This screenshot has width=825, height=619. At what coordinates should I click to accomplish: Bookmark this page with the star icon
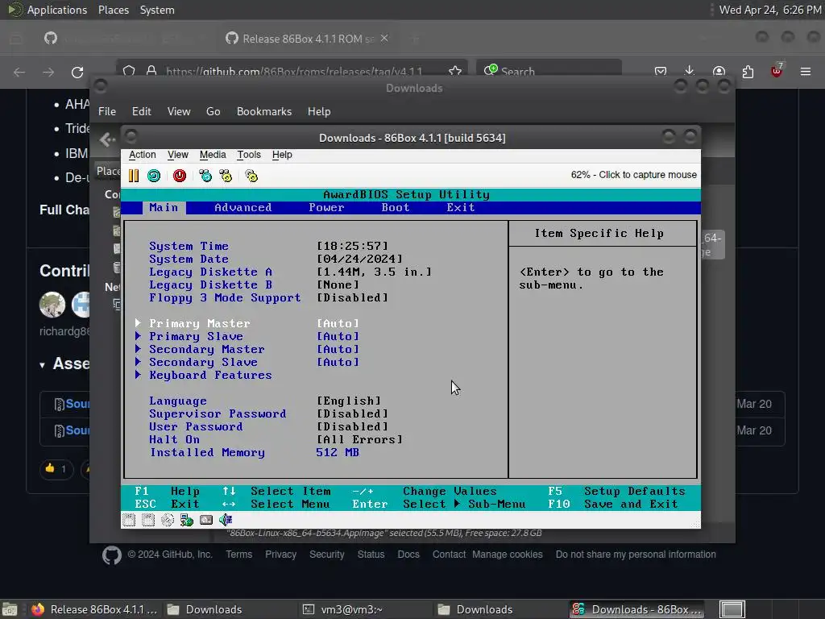coord(455,72)
